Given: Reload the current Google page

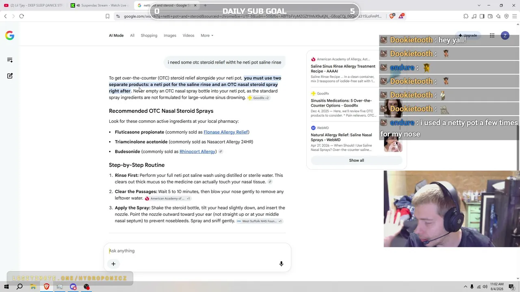Looking at the screenshot, I should (22, 16).
